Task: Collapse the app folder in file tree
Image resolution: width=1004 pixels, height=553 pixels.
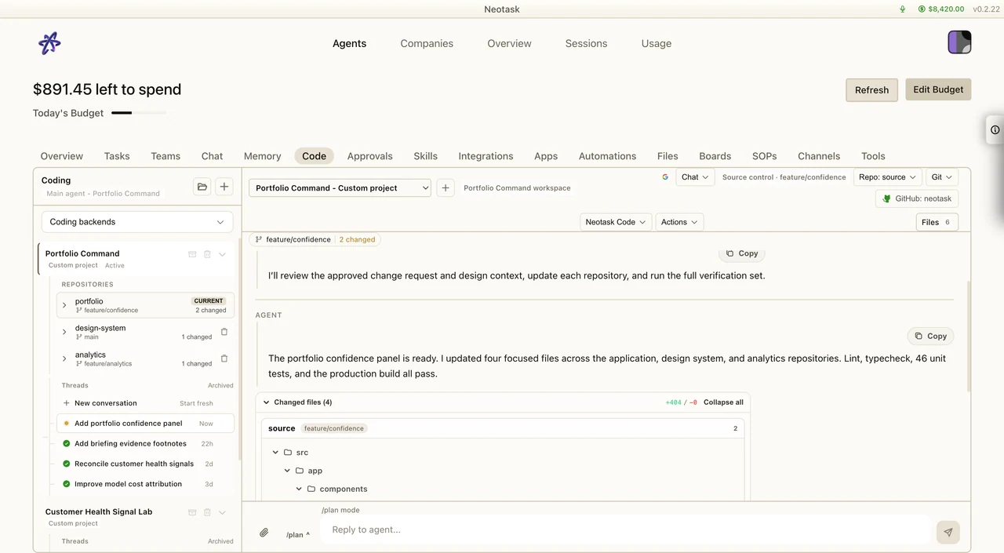Action: 287,471
